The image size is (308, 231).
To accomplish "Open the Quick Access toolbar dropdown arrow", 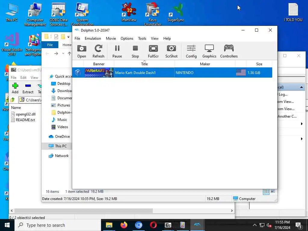I will pyautogui.click(x=68, y=37).
